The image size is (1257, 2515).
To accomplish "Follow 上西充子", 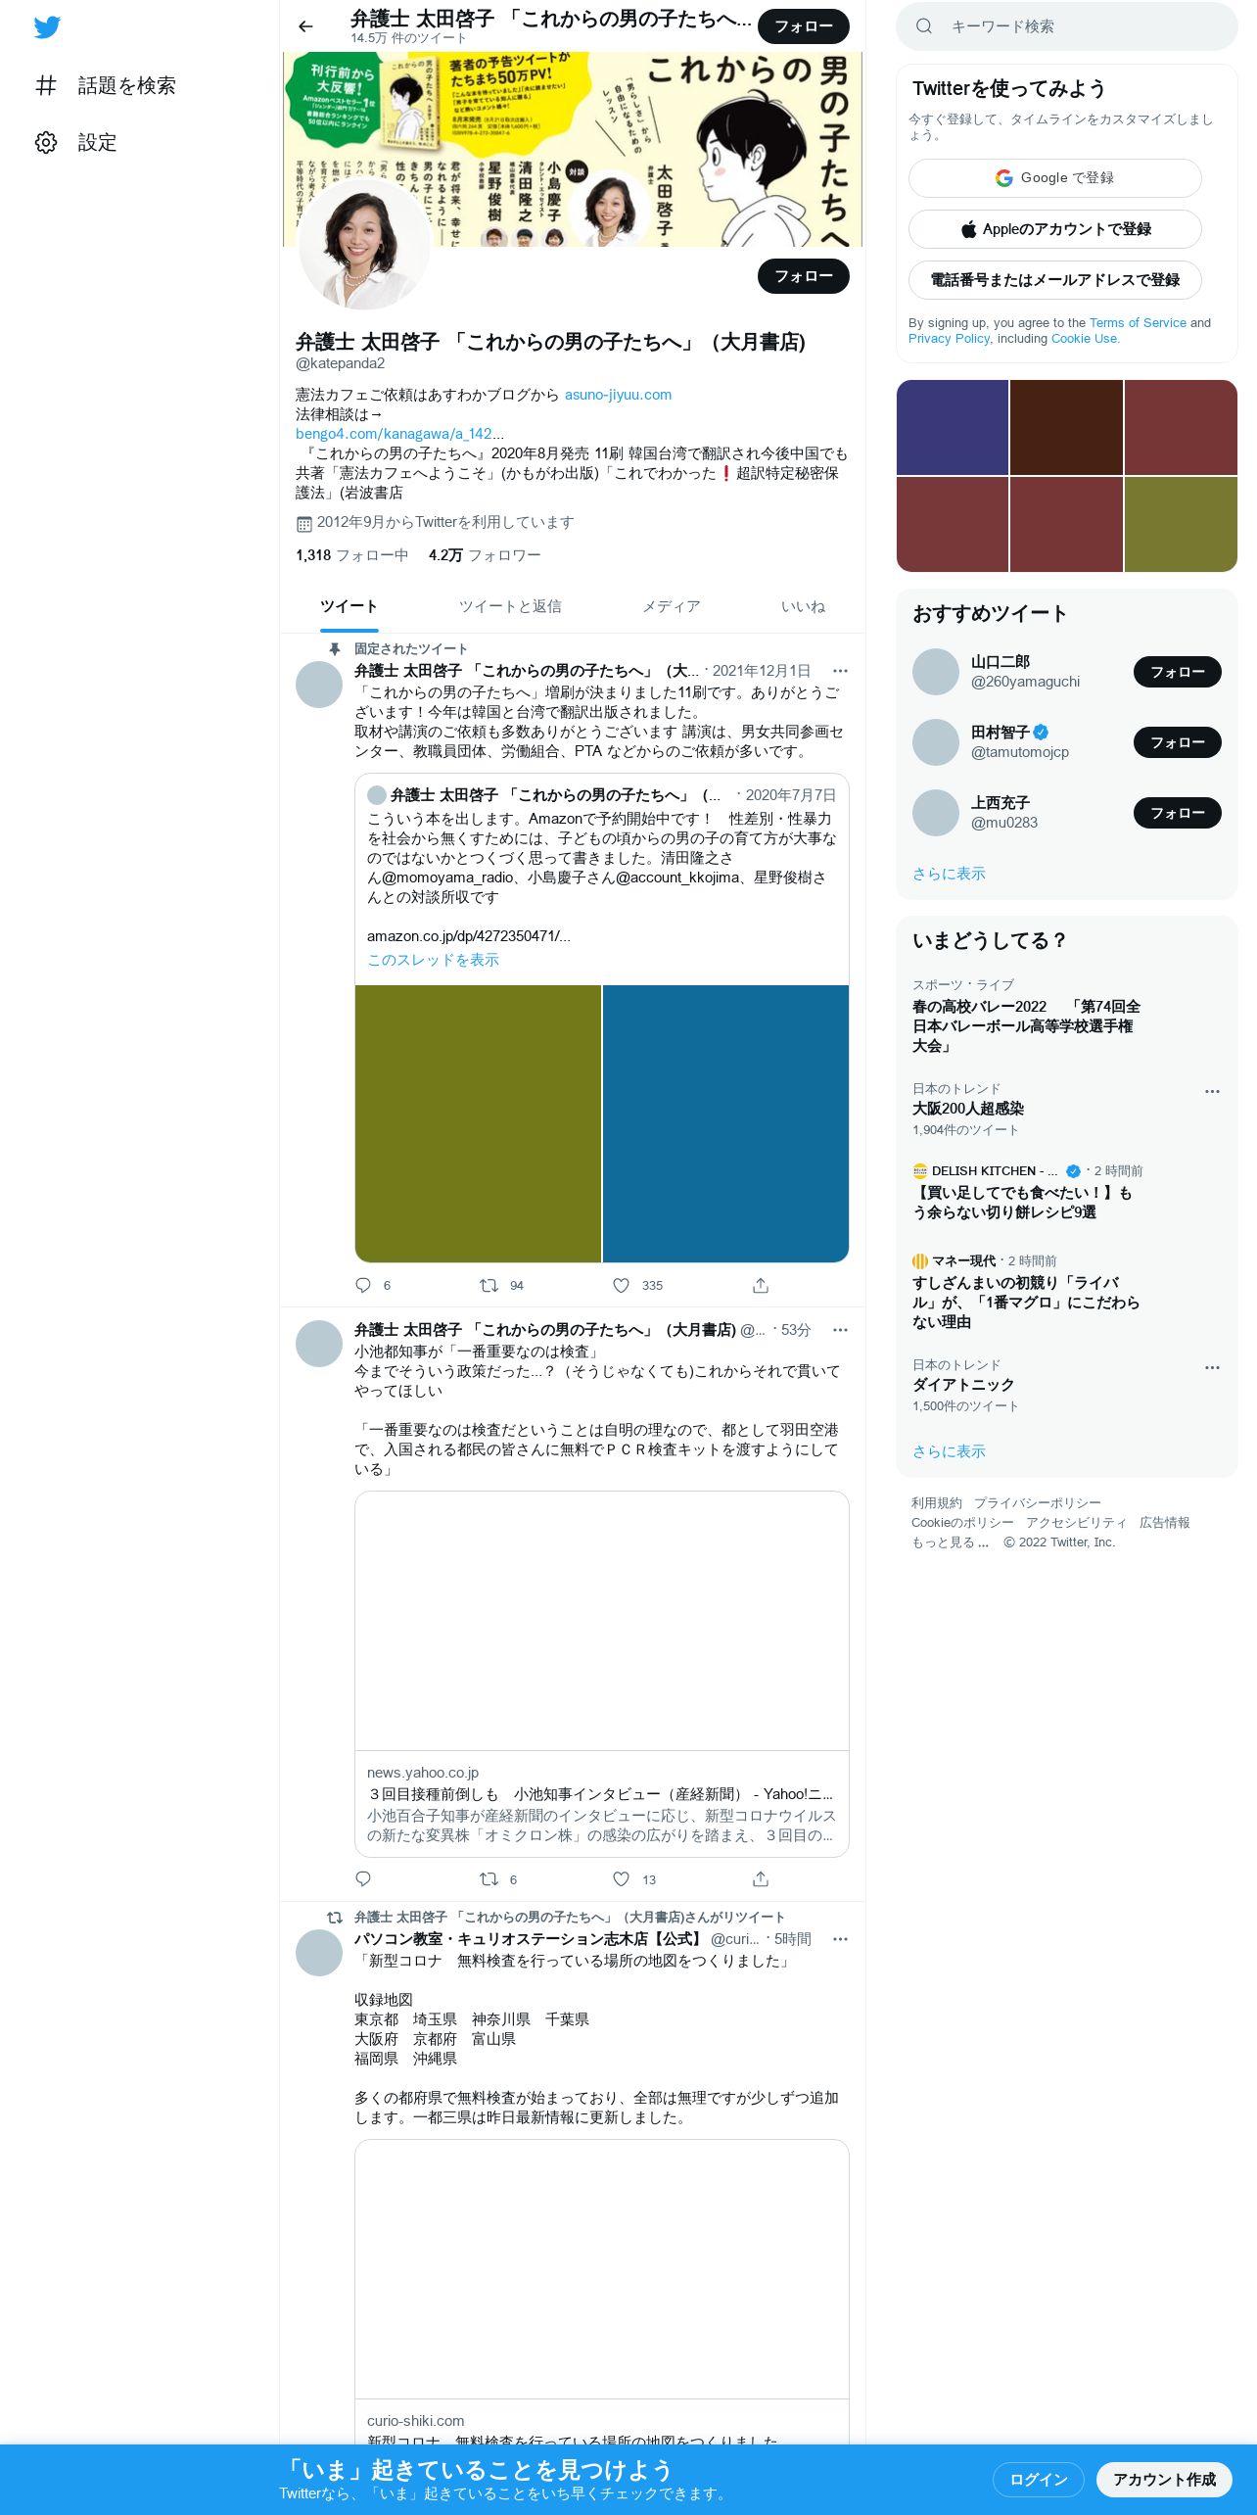I will [1178, 813].
